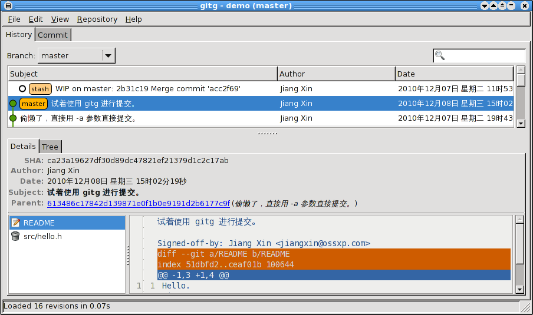Image resolution: width=533 pixels, height=315 pixels.
Task: Click the title bar shade down-arrow button
Action: tap(485, 6)
